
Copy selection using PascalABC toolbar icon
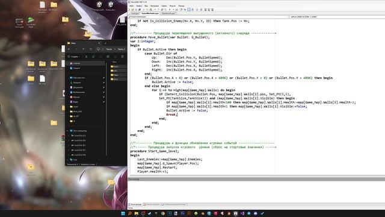147,10
